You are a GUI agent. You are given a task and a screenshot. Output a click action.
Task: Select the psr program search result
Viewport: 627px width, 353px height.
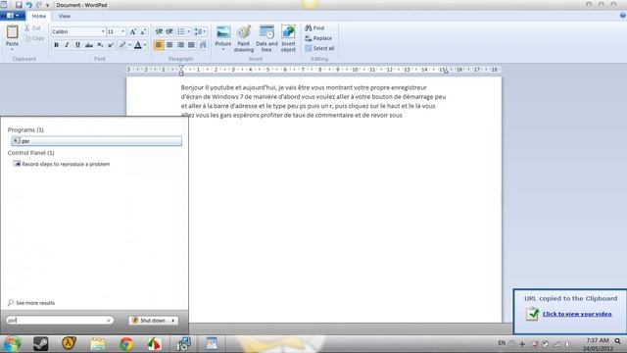pos(96,141)
